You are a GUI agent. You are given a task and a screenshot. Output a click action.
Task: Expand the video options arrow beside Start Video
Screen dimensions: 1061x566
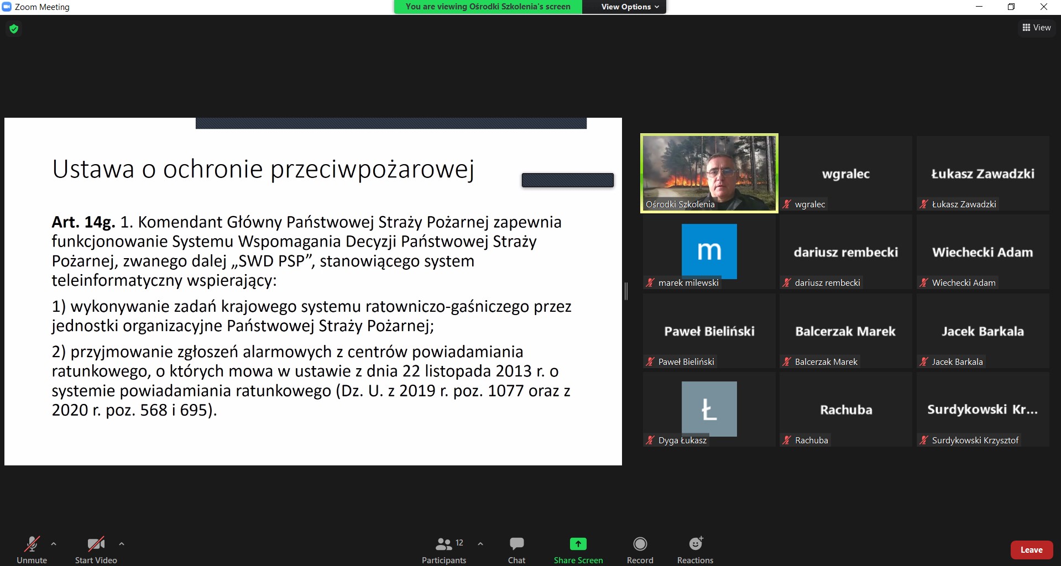click(x=122, y=544)
